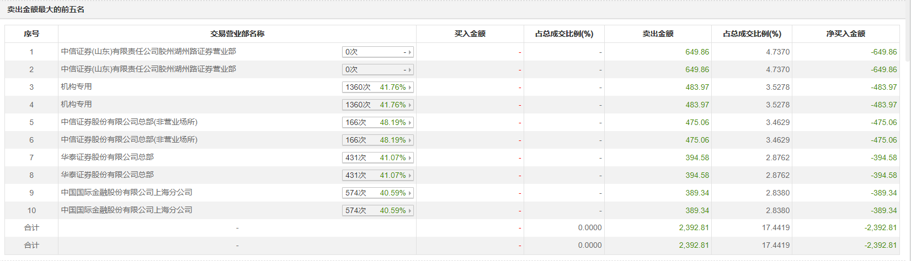
Task: Select net amount -475.06 in row 5
Action: pyautogui.click(x=884, y=122)
